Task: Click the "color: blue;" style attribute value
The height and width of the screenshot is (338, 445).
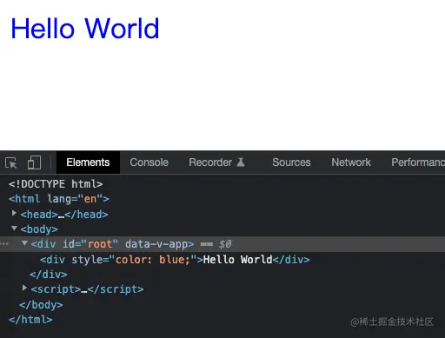Action: tap(152, 260)
